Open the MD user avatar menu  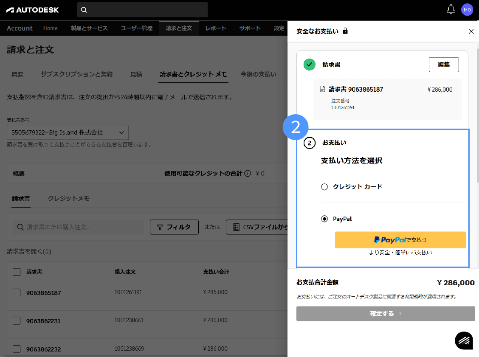[467, 10]
